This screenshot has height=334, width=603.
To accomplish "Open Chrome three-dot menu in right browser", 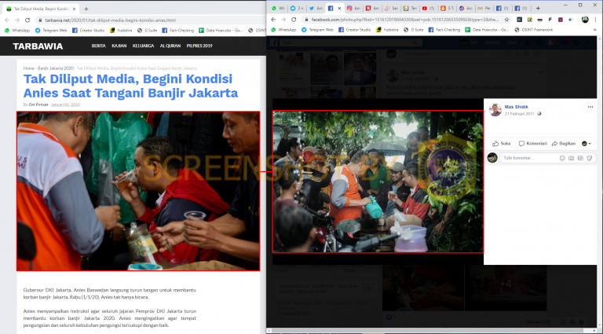I will [596, 20].
